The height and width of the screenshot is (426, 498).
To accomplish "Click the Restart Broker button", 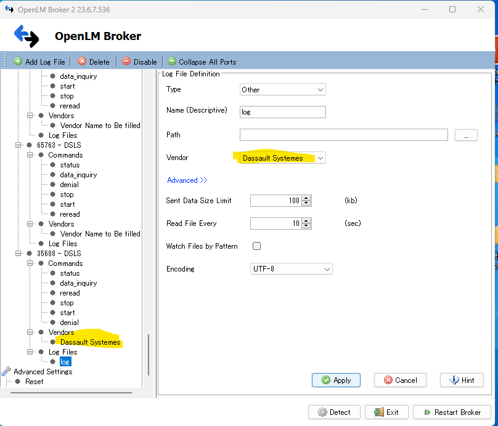I will pyautogui.click(x=452, y=412).
